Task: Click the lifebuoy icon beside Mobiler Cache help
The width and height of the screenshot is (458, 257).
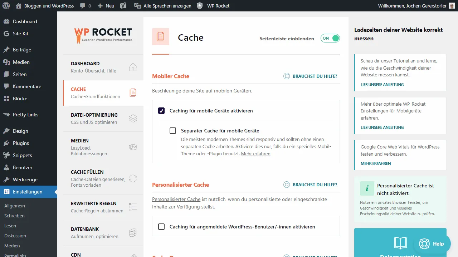Action: click(286, 76)
